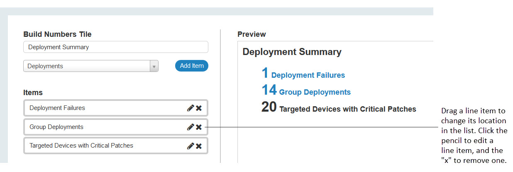The width and height of the screenshot is (513, 172).
Task: Edit Targeted Devices with Critical Patches item
Action: (x=191, y=146)
